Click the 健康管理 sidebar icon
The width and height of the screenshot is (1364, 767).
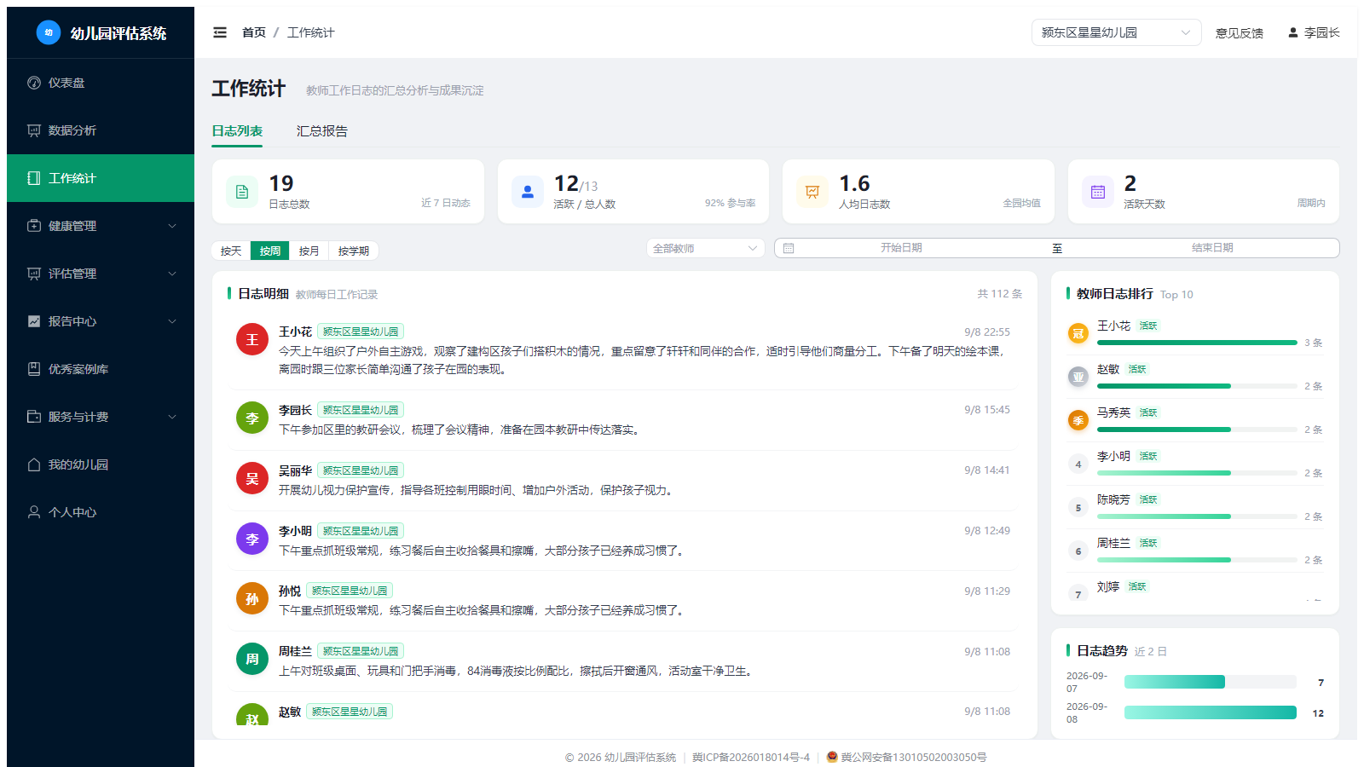(34, 226)
